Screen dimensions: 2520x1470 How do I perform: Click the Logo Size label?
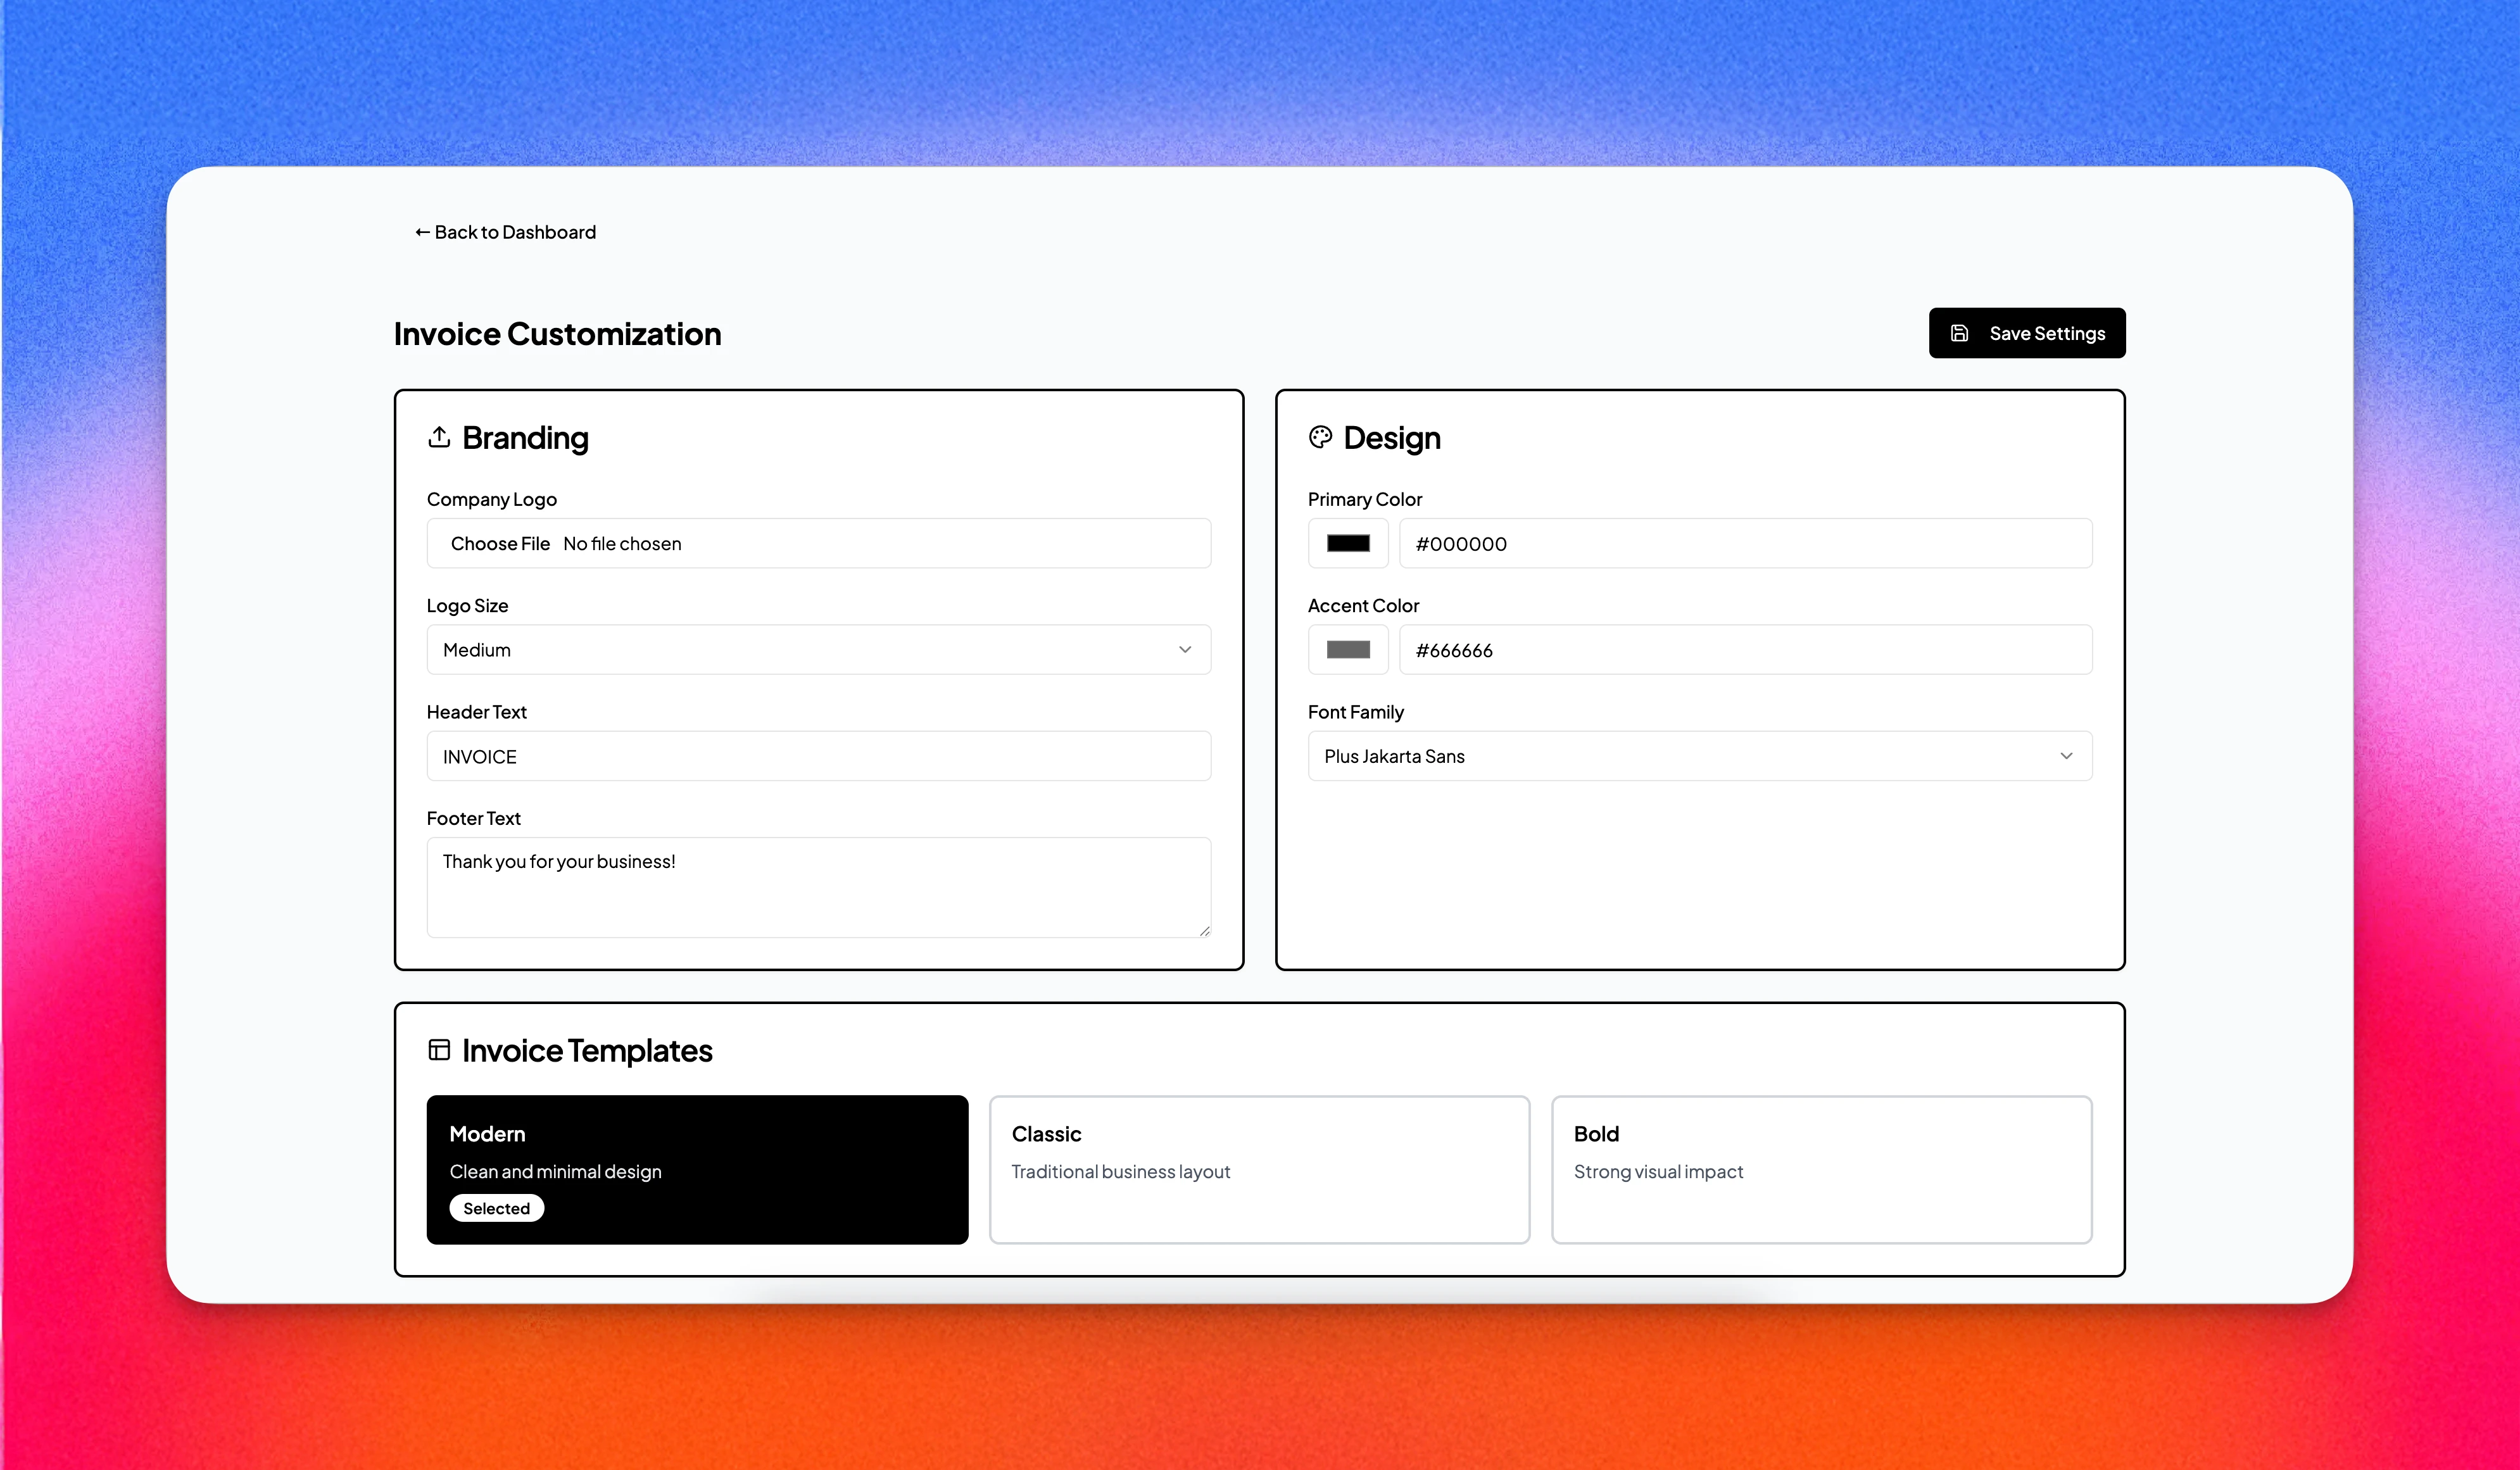(467, 606)
